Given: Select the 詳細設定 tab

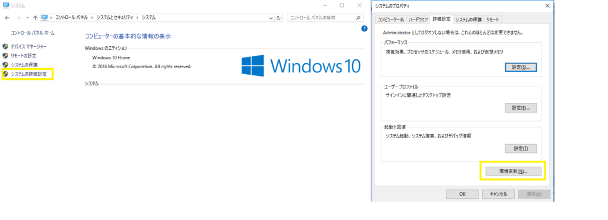Looking at the screenshot, I should pos(441,18).
